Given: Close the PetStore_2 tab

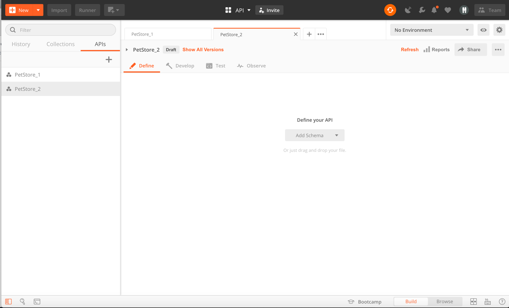Looking at the screenshot, I should [x=296, y=34].
